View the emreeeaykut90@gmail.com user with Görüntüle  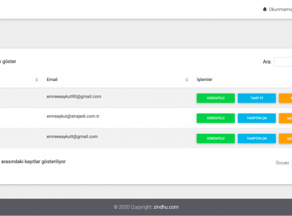pos(216,98)
